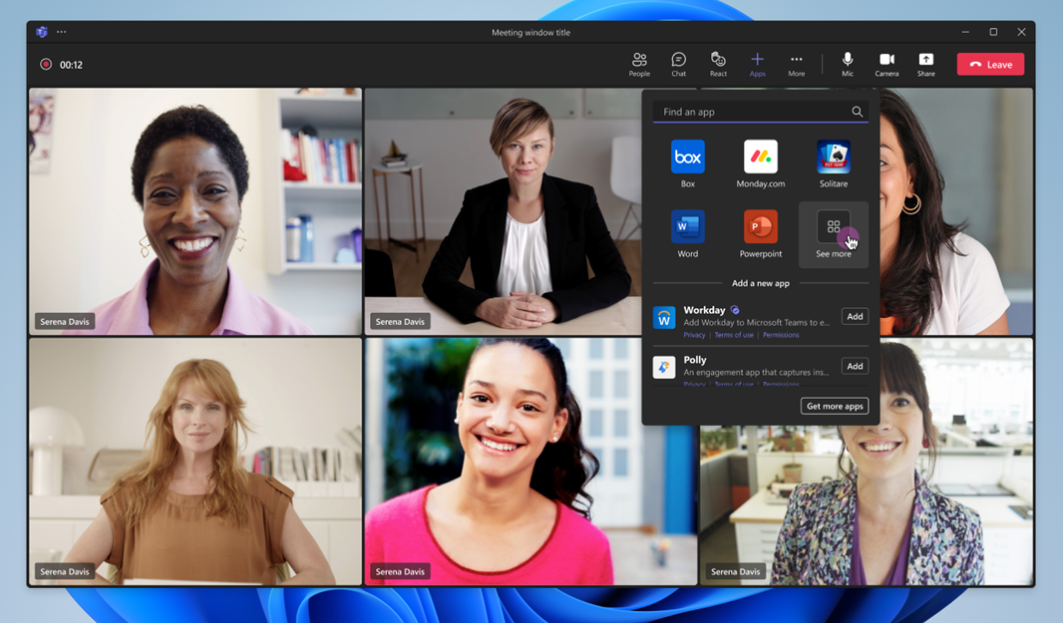Maximize the meeting window

(993, 32)
